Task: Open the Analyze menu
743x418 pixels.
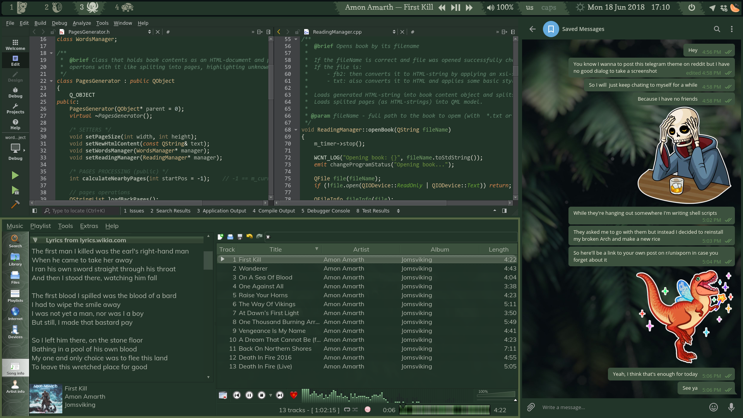Action: tap(82, 23)
